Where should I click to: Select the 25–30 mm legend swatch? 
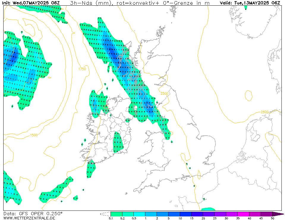(x=220, y=214)
